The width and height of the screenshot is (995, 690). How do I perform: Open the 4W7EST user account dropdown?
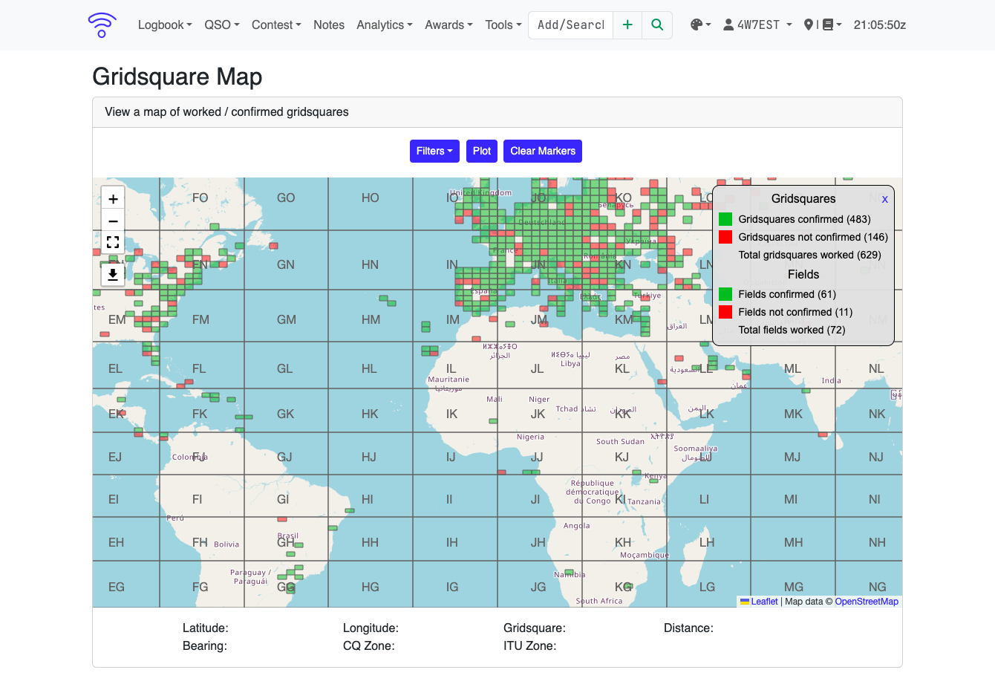point(757,25)
